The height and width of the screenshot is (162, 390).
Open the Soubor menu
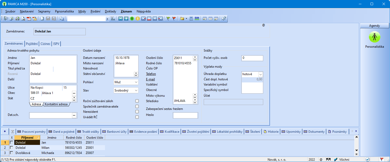10,11
